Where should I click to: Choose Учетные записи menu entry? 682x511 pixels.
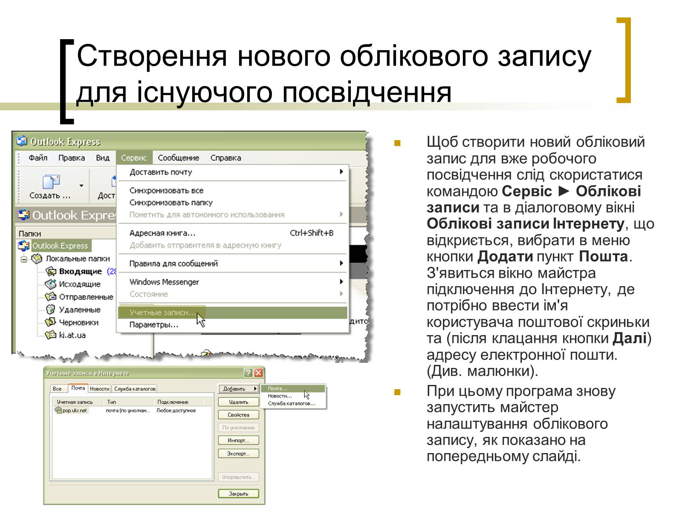pos(232,313)
